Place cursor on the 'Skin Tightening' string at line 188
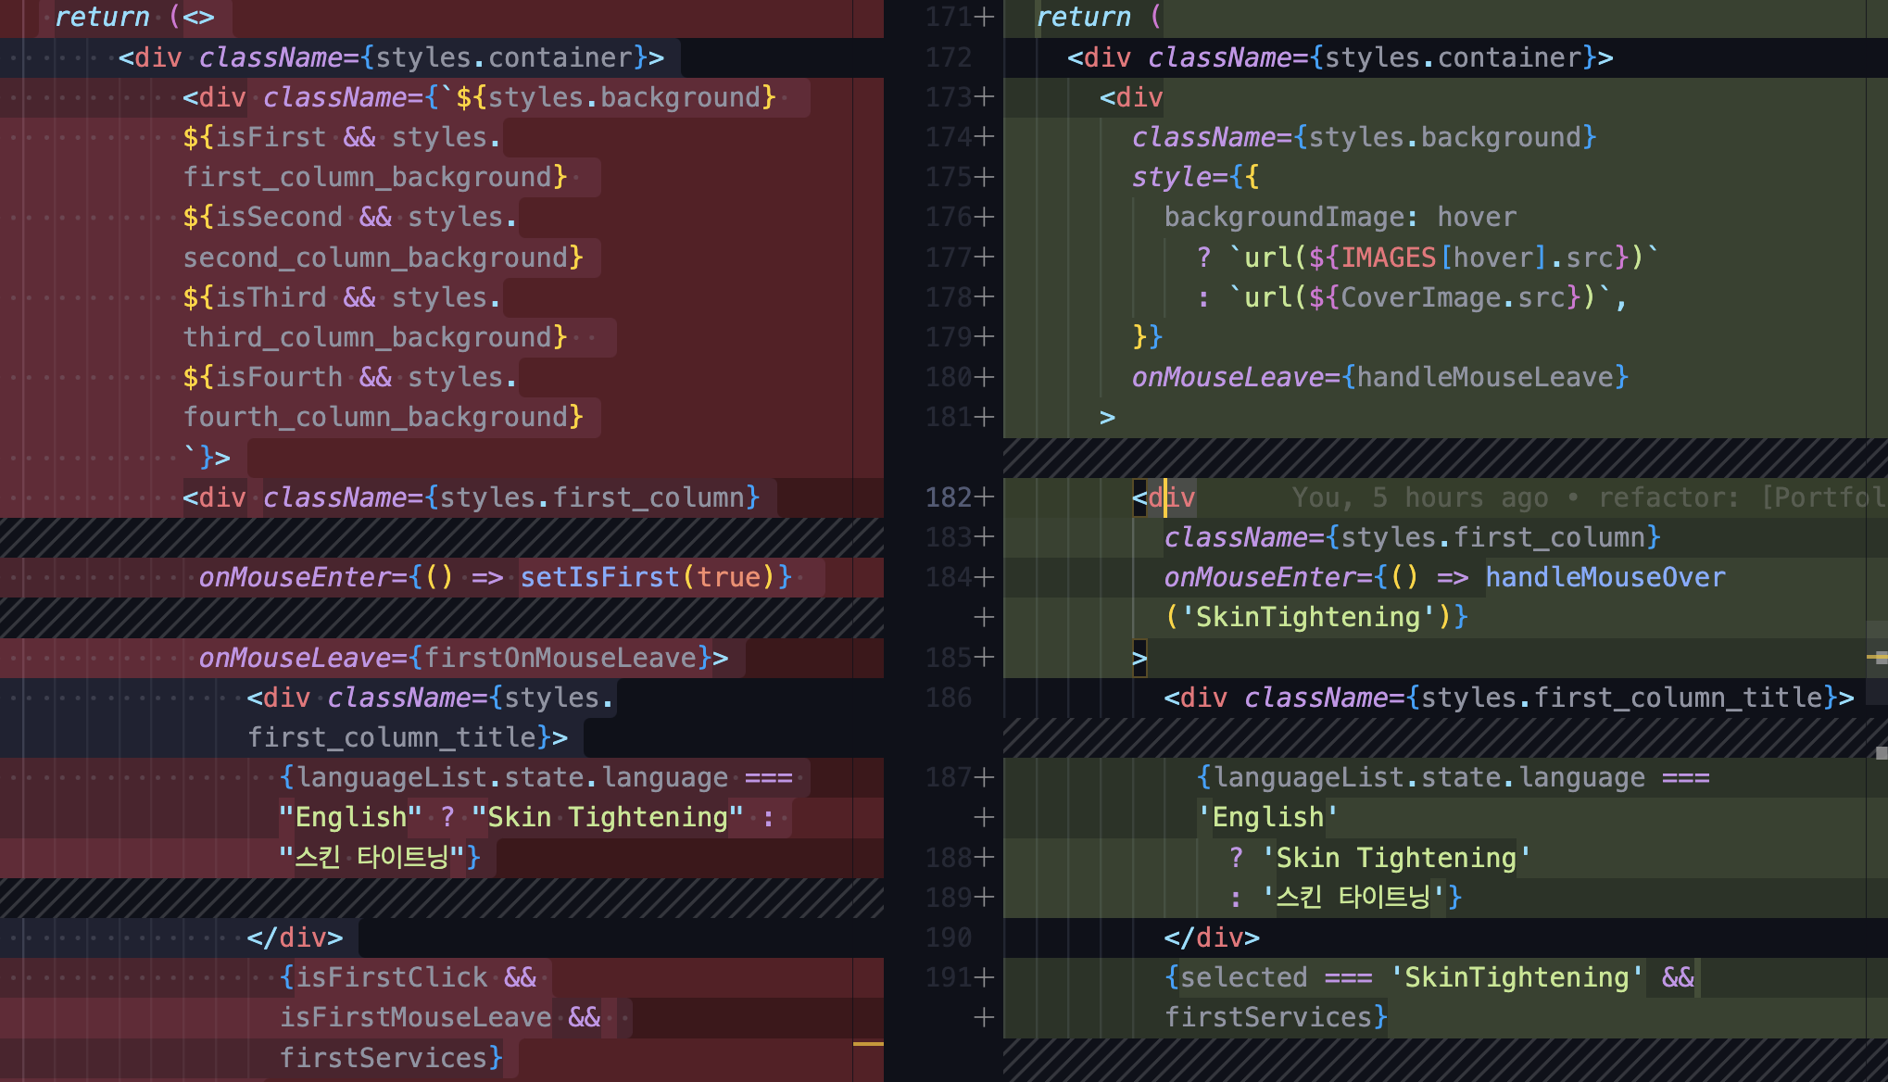 click(1396, 858)
